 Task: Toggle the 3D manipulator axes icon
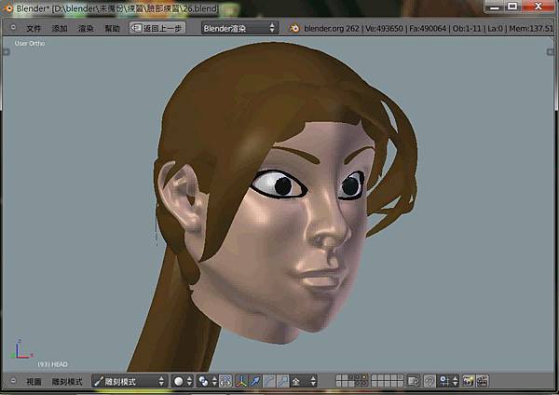[241, 381]
